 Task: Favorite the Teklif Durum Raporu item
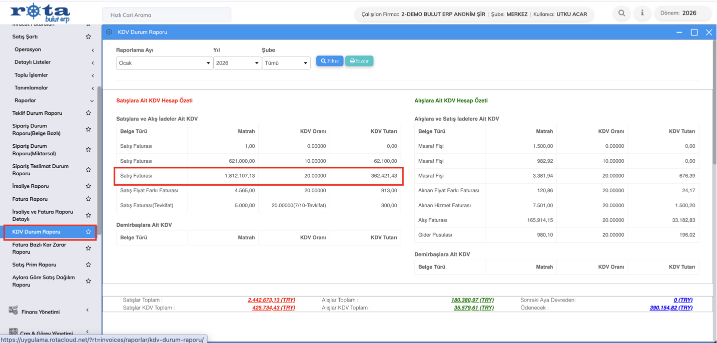pos(89,113)
